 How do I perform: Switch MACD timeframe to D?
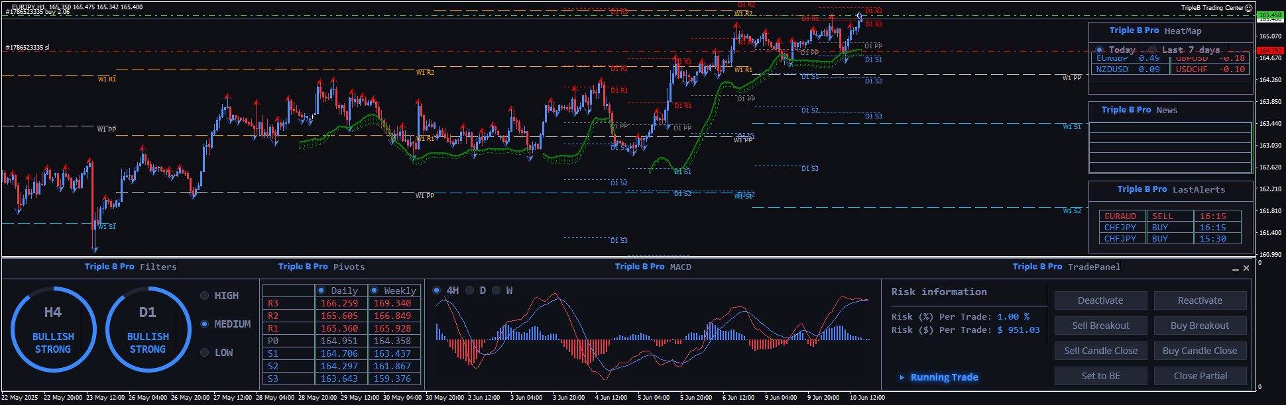click(470, 291)
